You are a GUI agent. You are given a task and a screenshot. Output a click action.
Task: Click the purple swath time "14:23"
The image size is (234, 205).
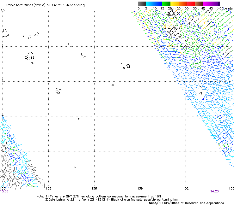pyautogui.click(x=215, y=191)
